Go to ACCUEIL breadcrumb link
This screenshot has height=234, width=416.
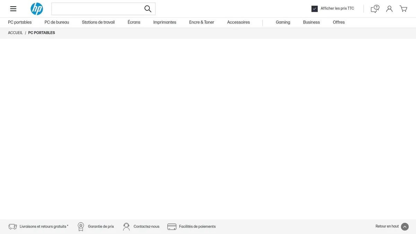point(15,33)
